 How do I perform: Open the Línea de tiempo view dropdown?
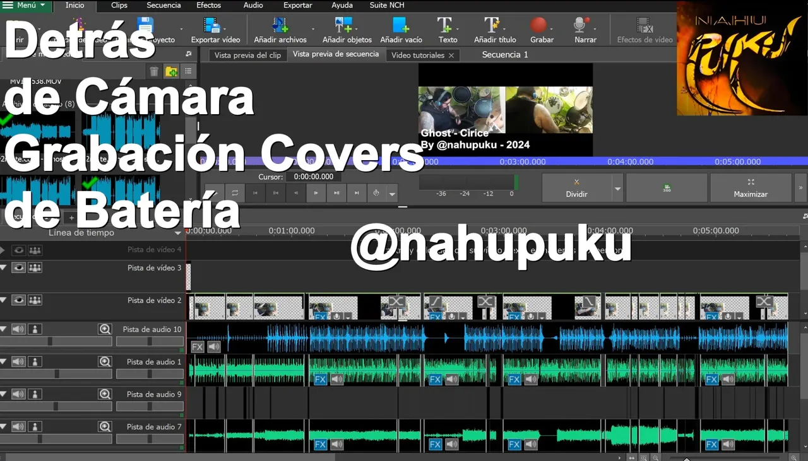[x=178, y=233]
